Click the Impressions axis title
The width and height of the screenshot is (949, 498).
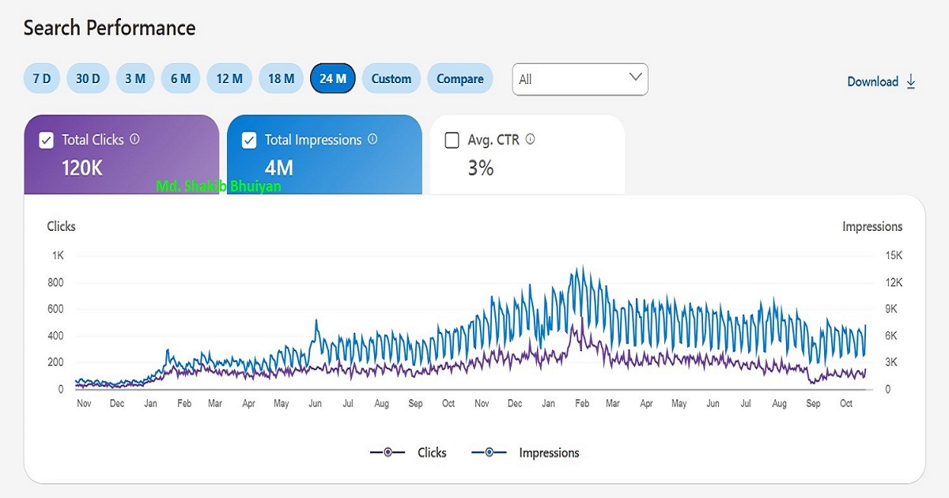[872, 226]
